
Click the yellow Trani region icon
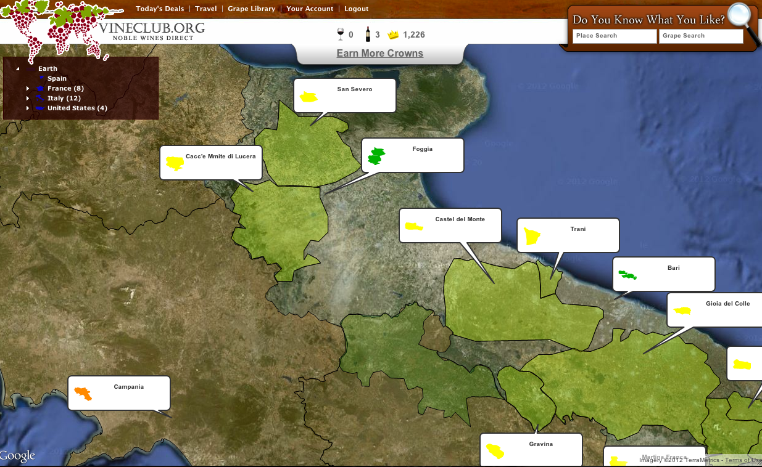tap(531, 237)
